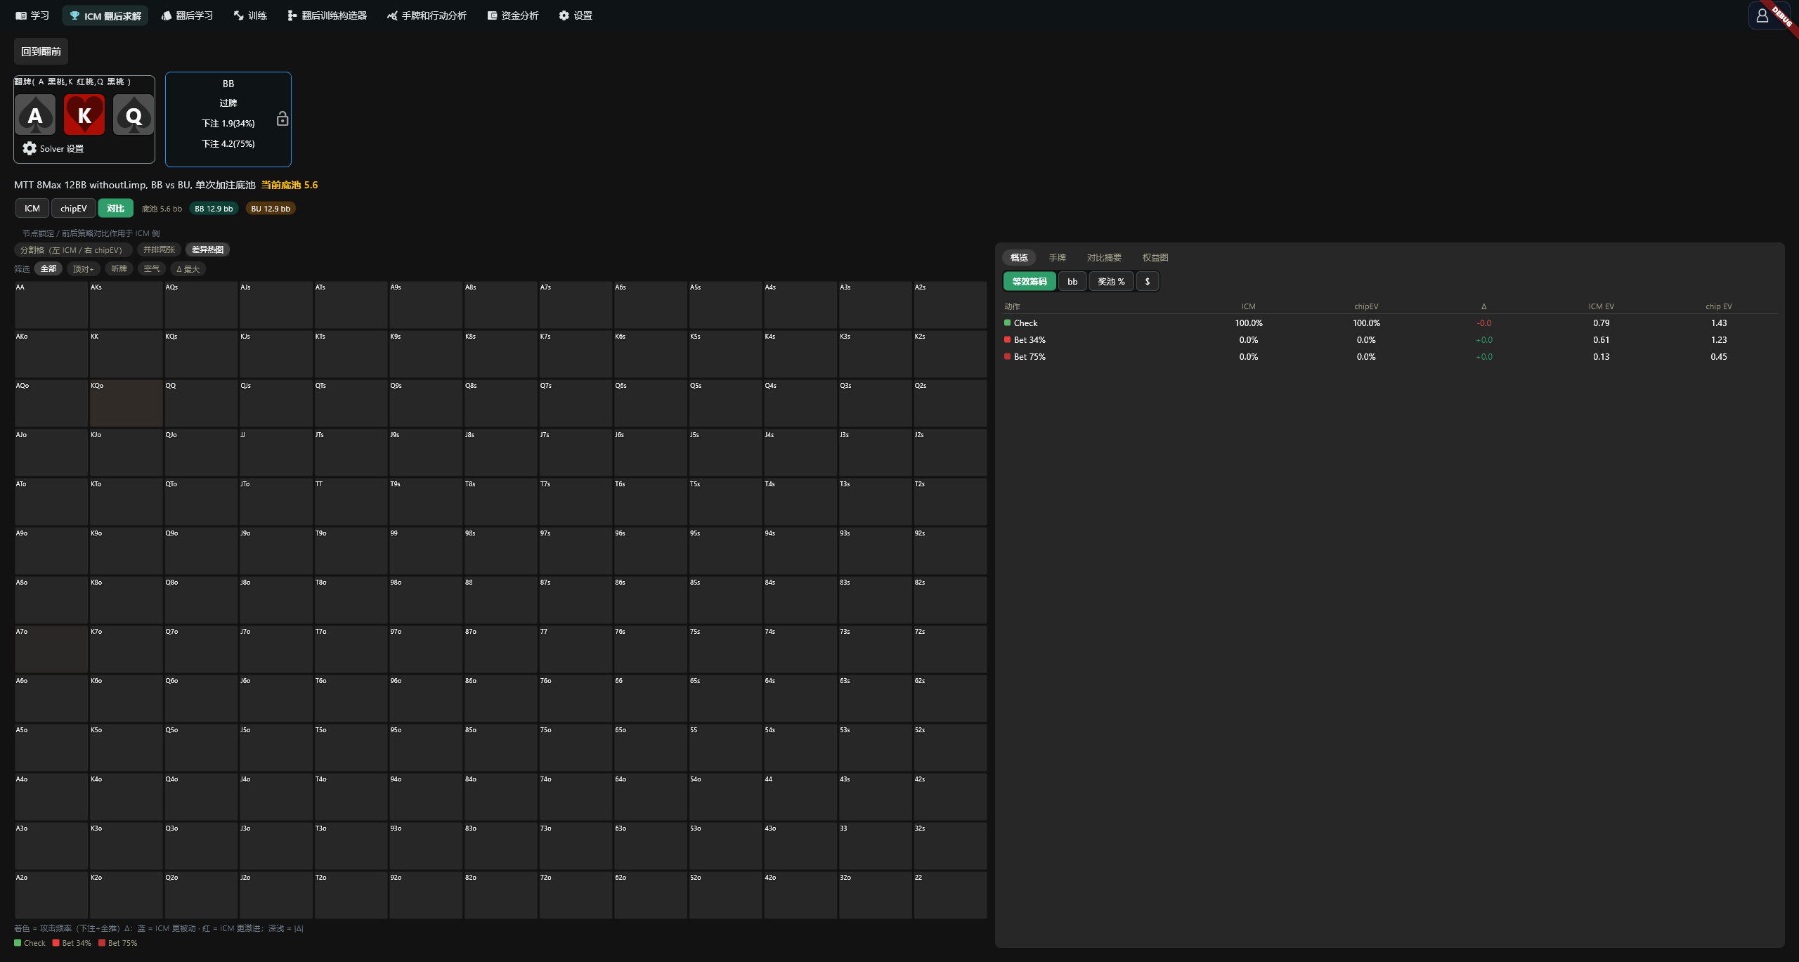The height and width of the screenshot is (962, 1799).
Task: Select 奖池 % unit
Action: click(1112, 282)
